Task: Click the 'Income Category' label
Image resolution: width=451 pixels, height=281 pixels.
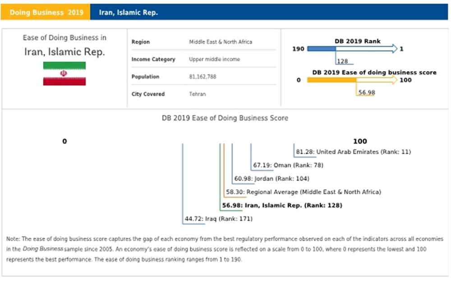Action: tap(153, 59)
